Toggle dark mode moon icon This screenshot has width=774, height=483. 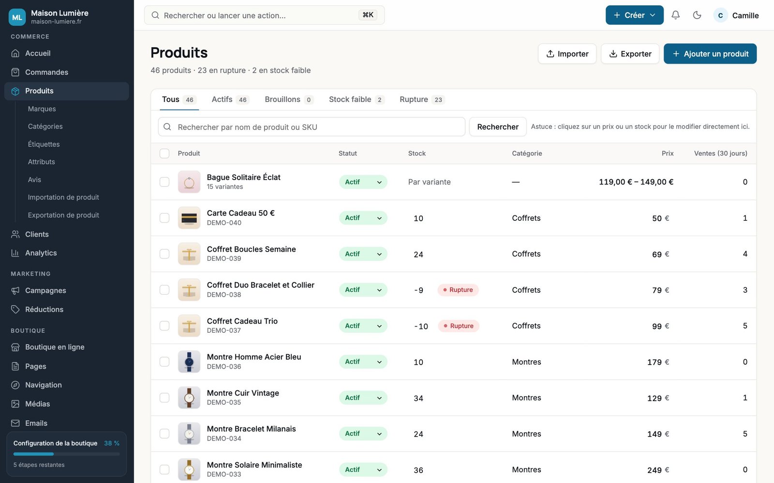(x=697, y=15)
